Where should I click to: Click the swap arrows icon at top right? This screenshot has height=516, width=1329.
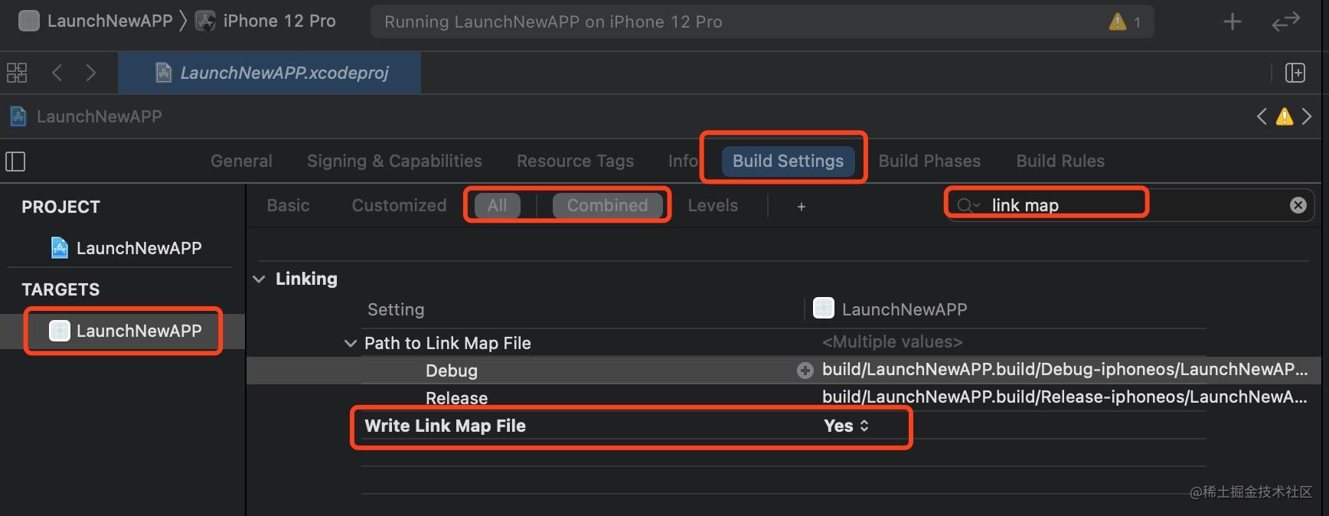1286,21
